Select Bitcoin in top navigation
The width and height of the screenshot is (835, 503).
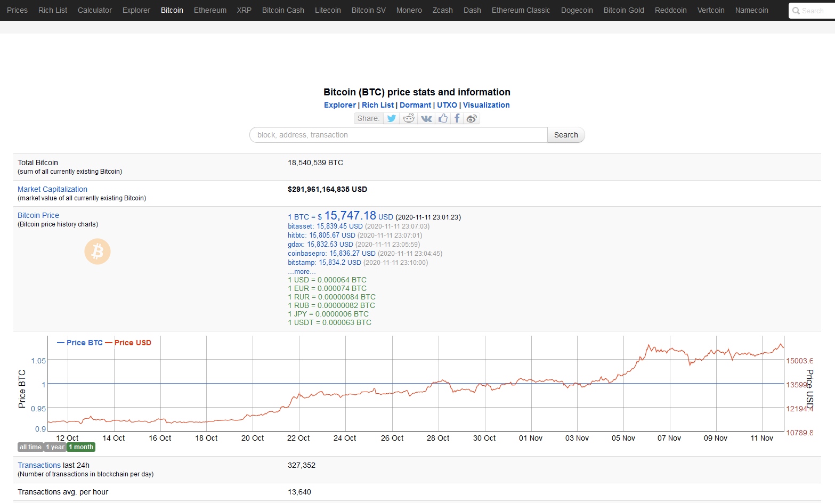point(172,10)
